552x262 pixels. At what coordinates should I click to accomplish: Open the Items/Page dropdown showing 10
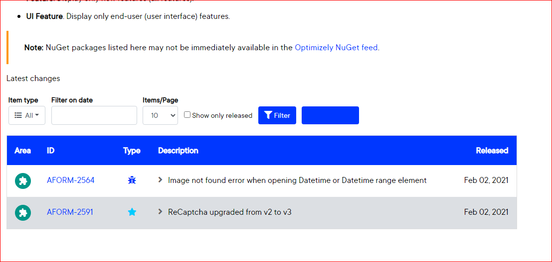coord(160,115)
